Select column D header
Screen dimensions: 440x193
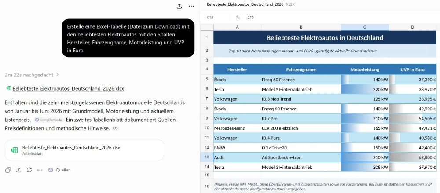(x=413, y=27)
